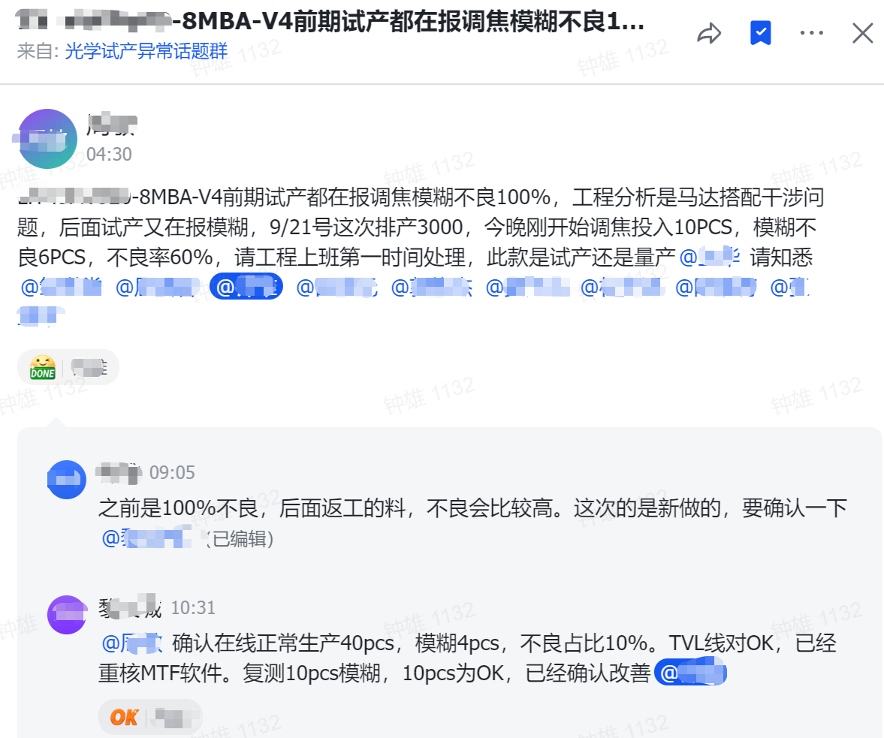Close the topic detail panel
884x738 pixels.
[x=862, y=33]
